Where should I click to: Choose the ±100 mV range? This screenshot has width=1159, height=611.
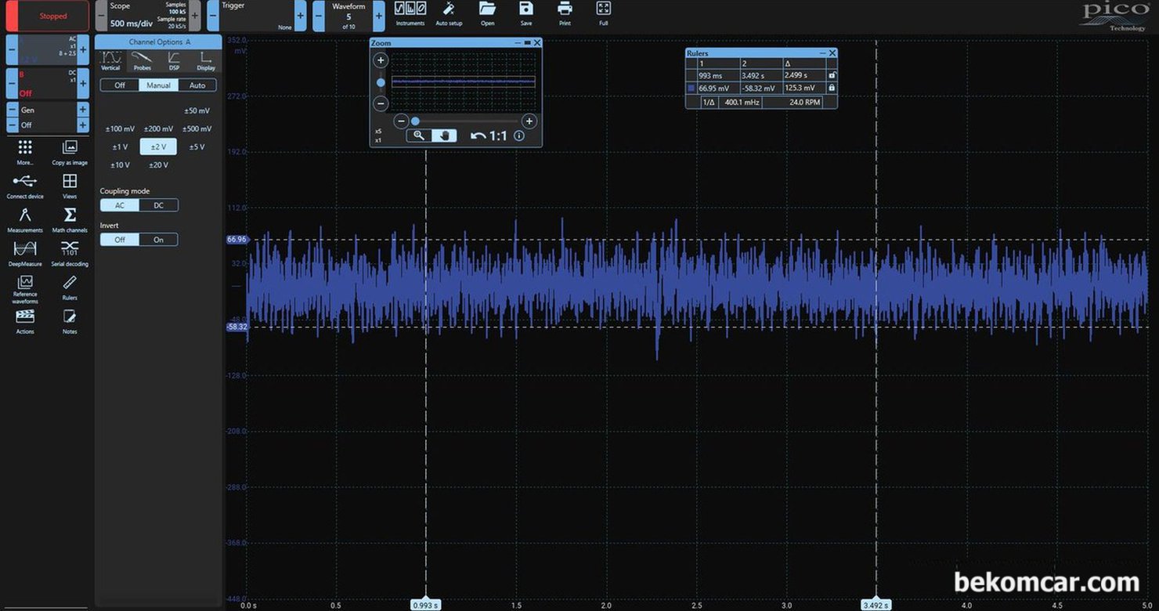pos(120,128)
